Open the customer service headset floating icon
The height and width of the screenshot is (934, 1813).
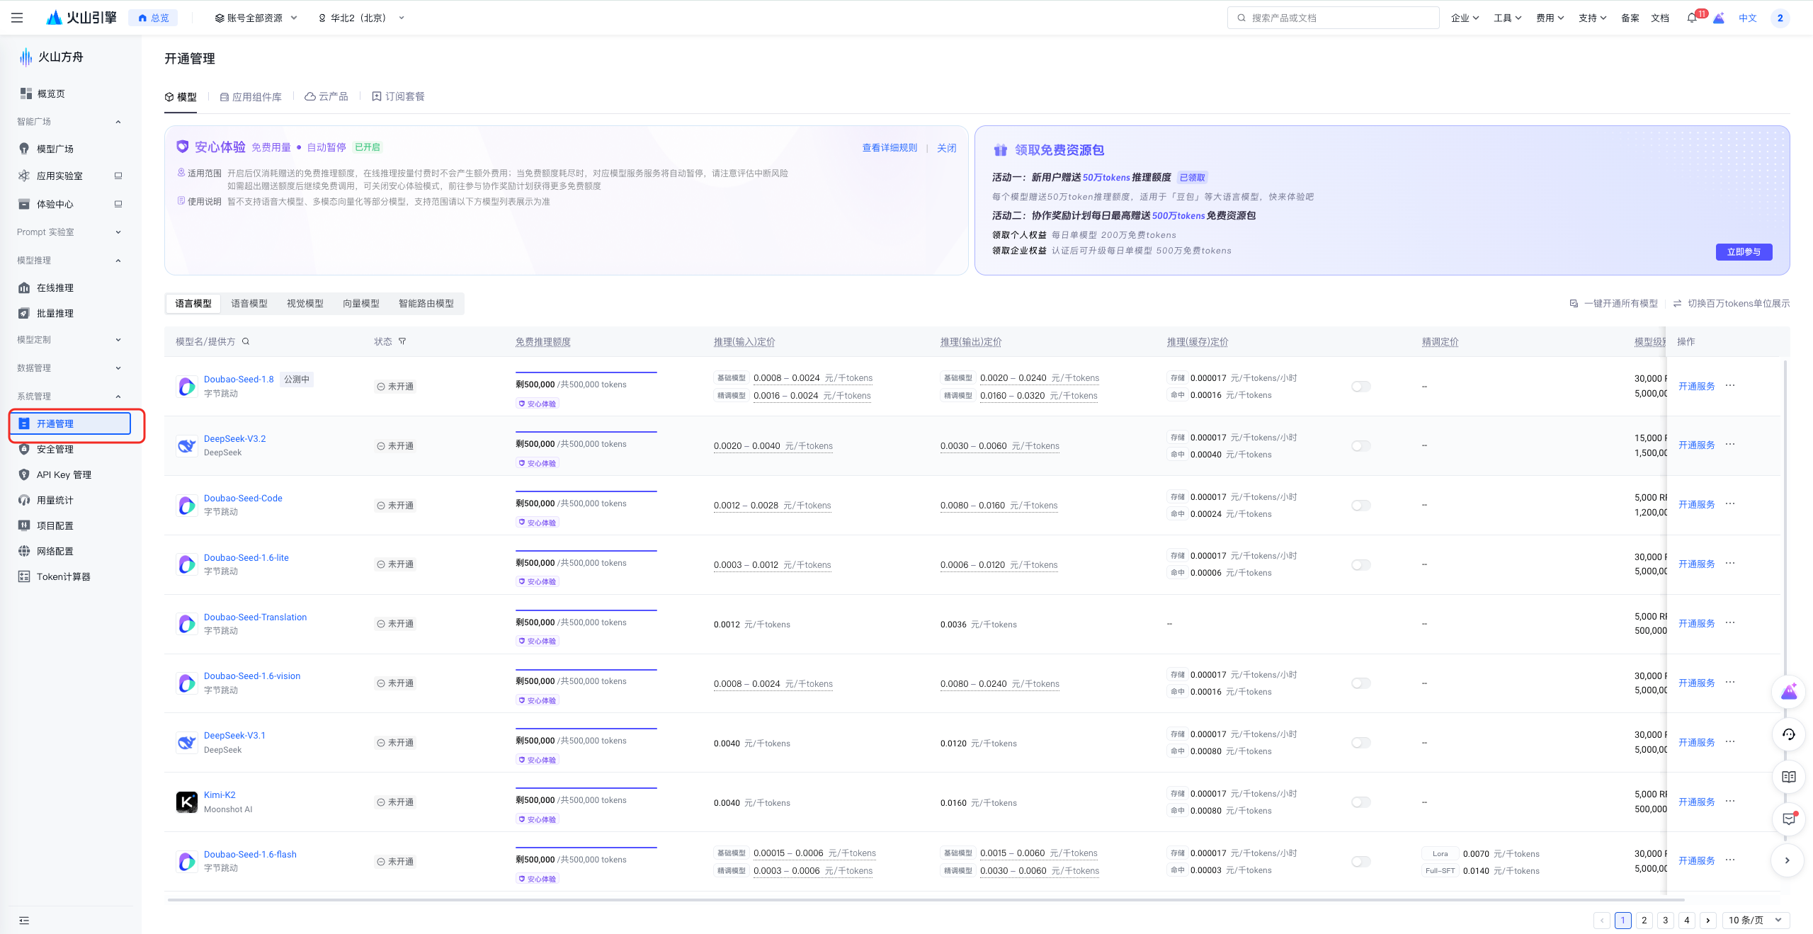(1788, 734)
